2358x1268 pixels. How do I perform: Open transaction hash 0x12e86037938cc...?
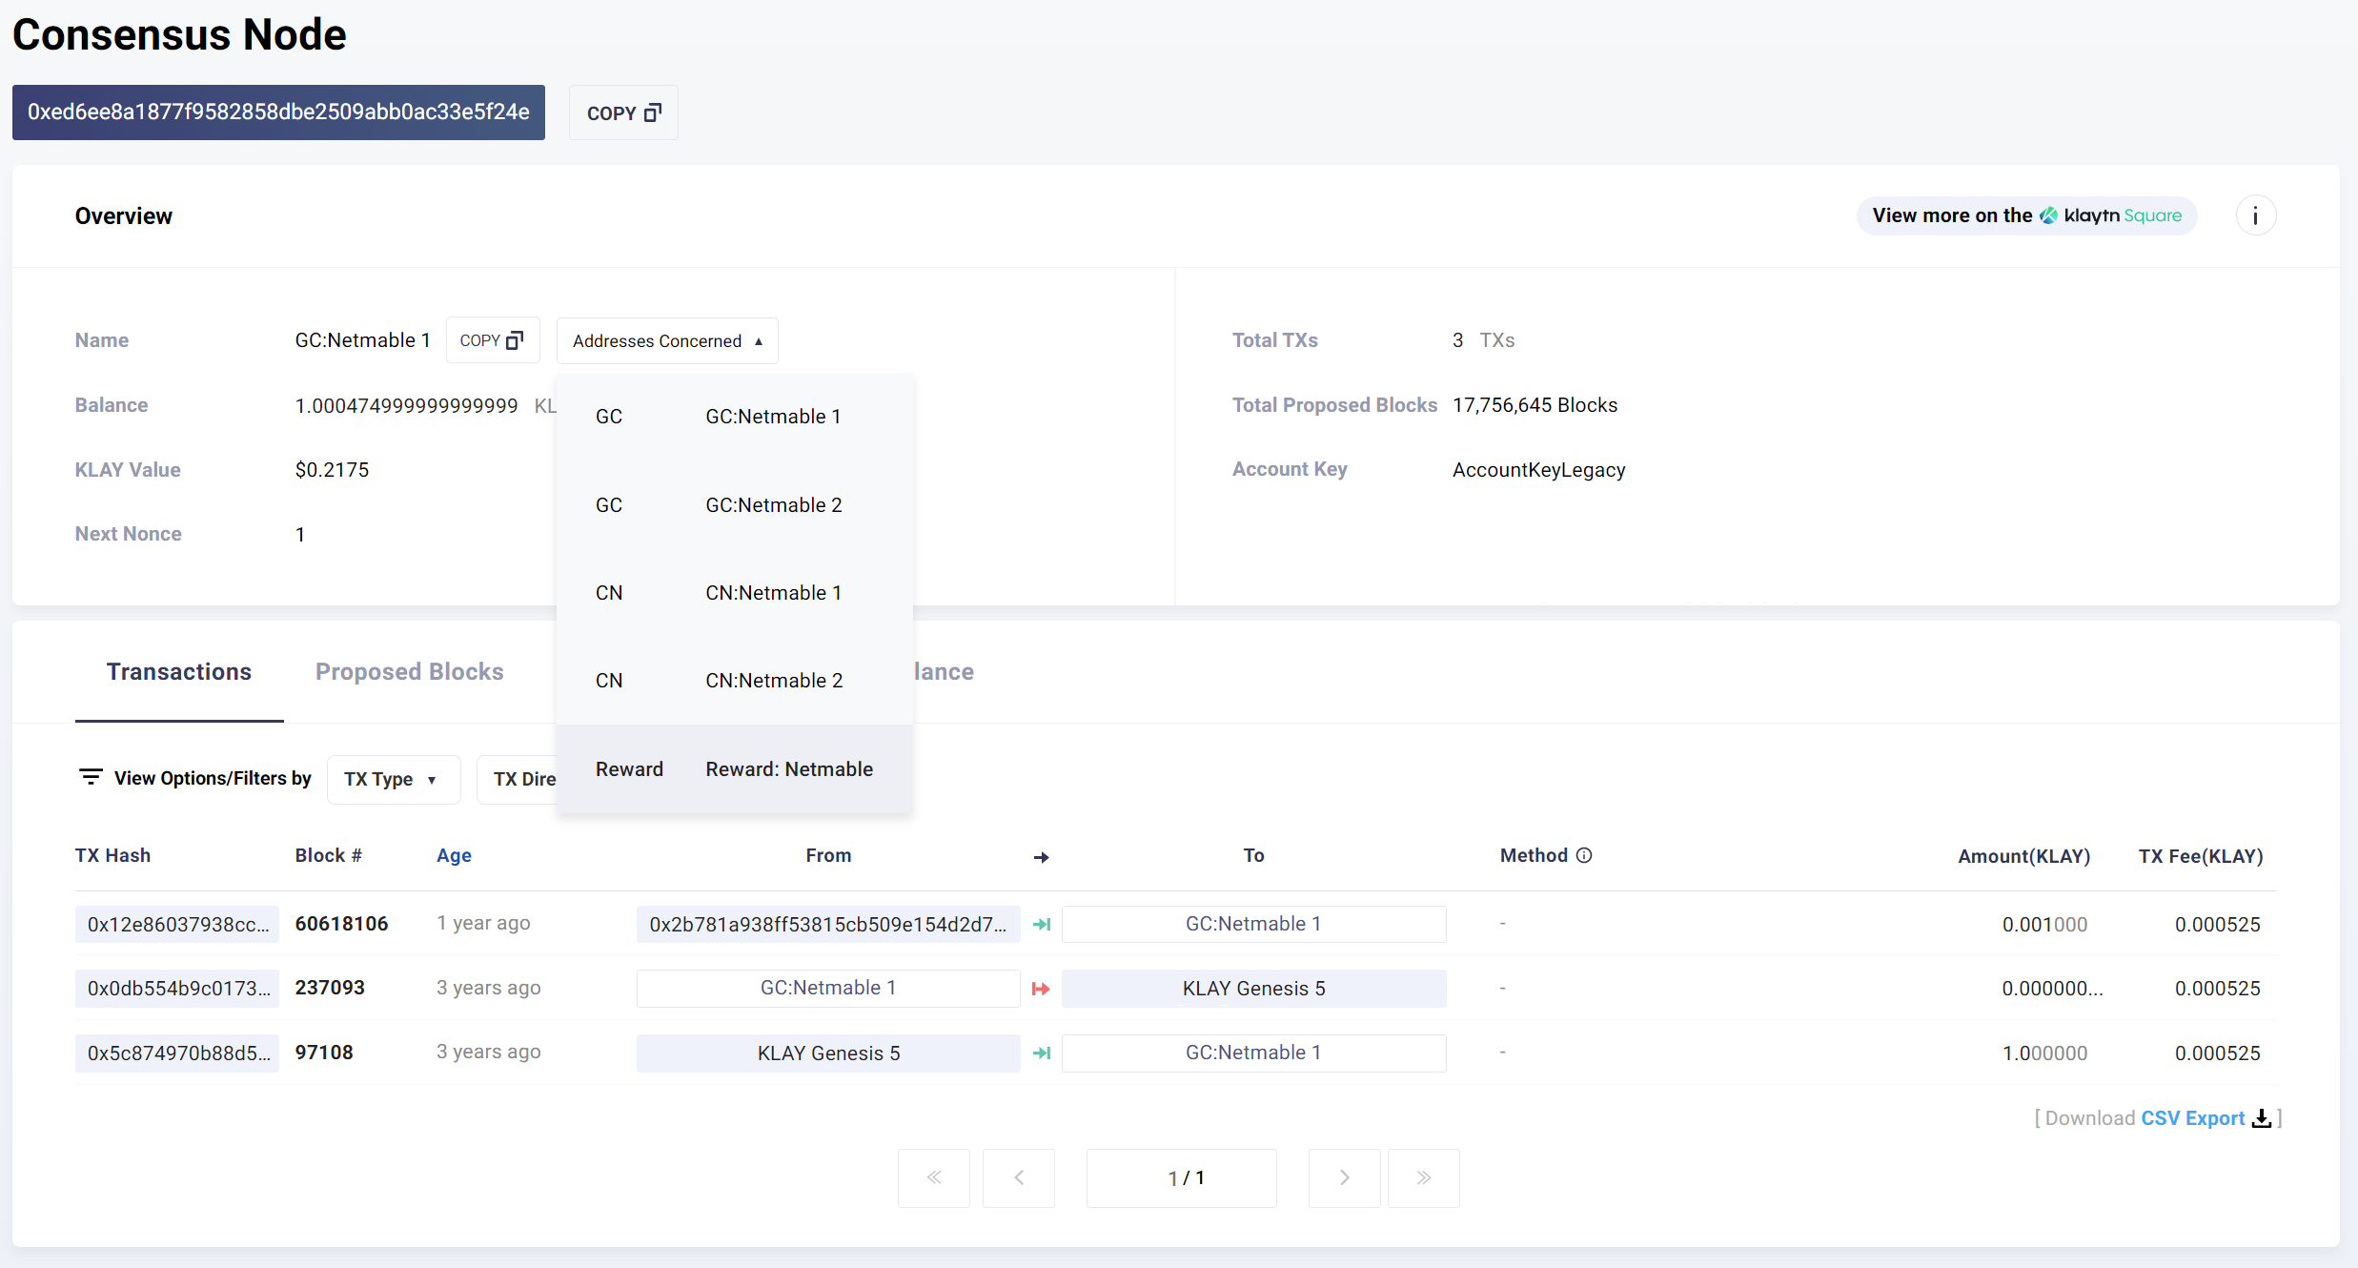[x=177, y=924]
